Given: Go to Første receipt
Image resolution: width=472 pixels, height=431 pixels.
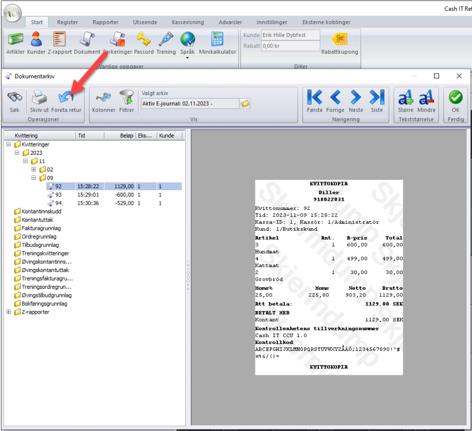Looking at the screenshot, I should coord(315,98).
